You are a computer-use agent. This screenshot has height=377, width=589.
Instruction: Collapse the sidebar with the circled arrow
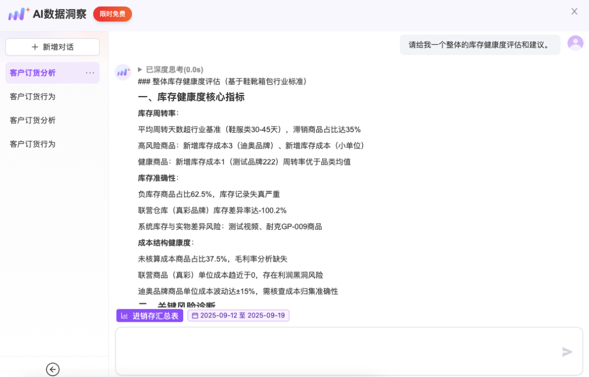pyautogui.click(x=53, y=369)
